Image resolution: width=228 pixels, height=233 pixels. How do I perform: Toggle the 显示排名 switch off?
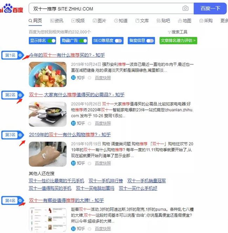click(52, 41)
